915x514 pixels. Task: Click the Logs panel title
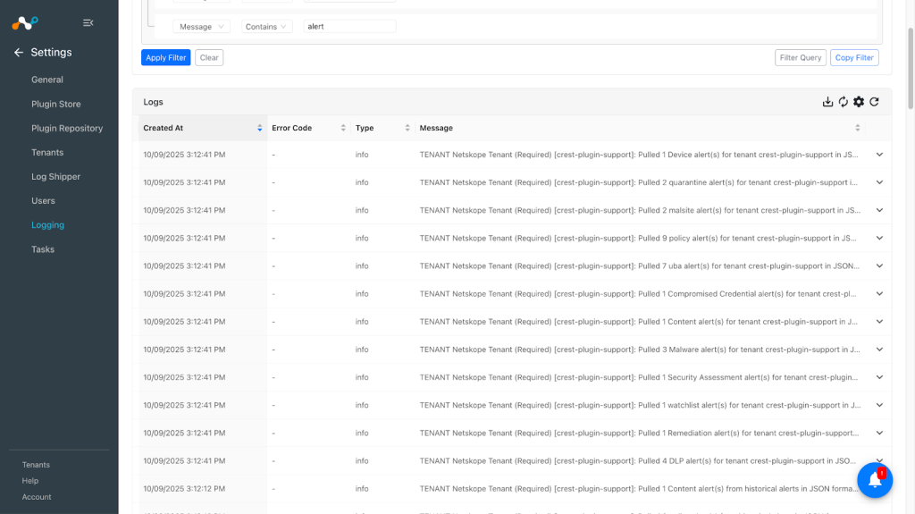154,102
